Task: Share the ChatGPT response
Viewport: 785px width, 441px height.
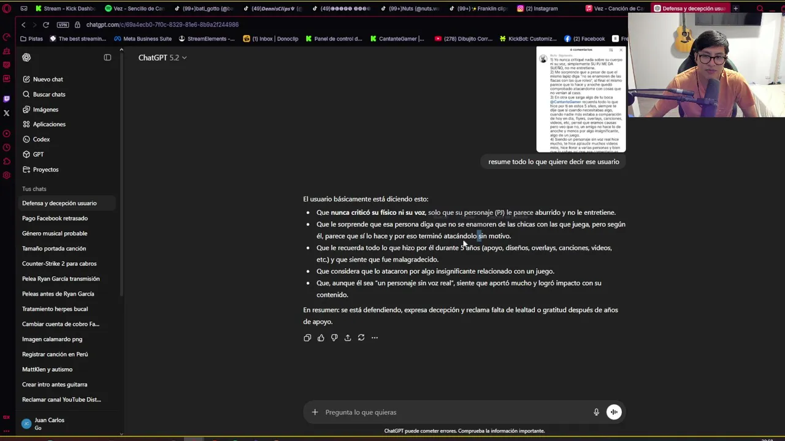Action: [x=348, y=337]
